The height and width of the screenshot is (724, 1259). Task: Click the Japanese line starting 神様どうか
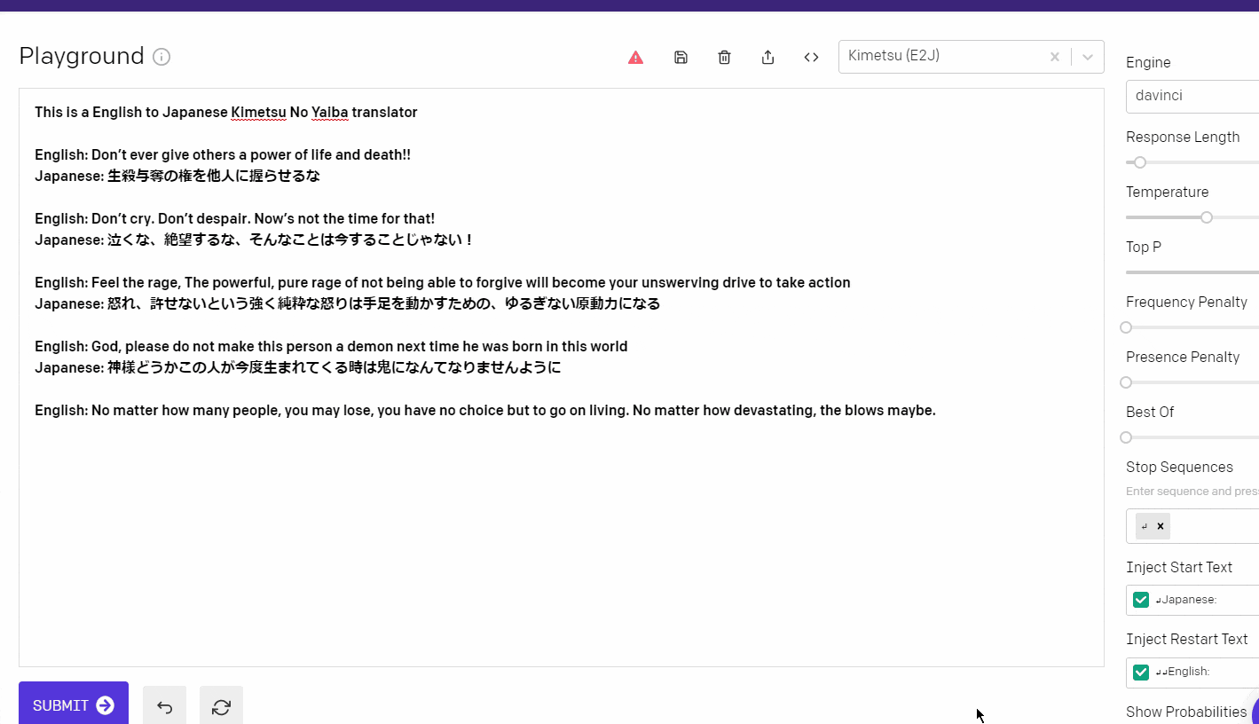[x=298, y=367]
